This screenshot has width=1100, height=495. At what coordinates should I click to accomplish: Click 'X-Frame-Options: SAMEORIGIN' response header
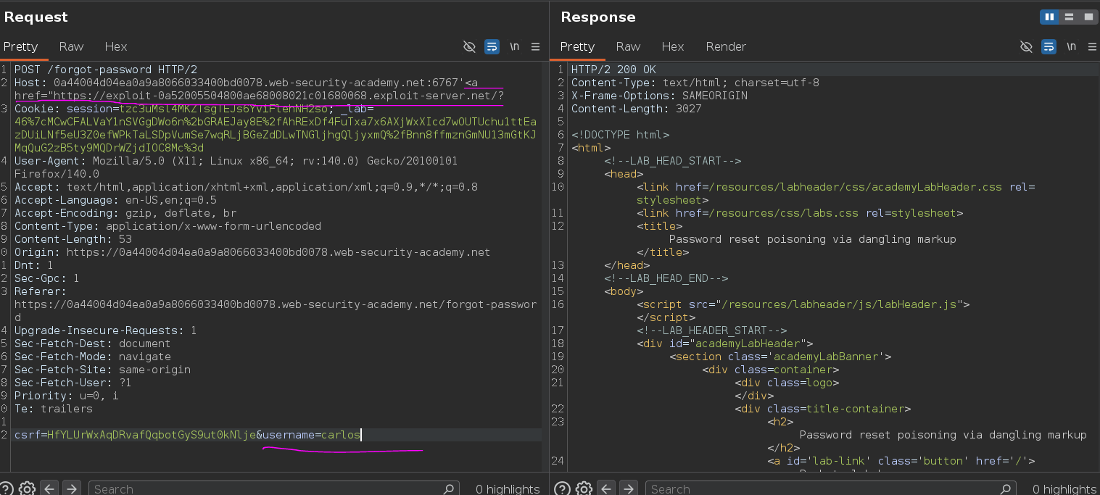point(659,96)
